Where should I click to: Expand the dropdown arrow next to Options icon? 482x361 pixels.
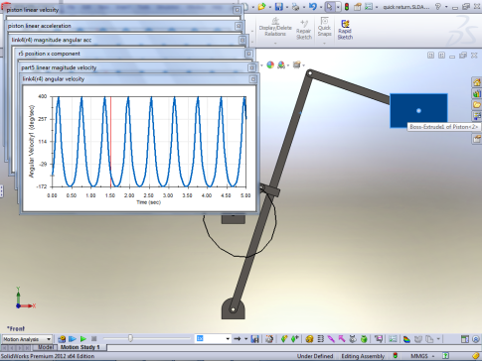377,7
